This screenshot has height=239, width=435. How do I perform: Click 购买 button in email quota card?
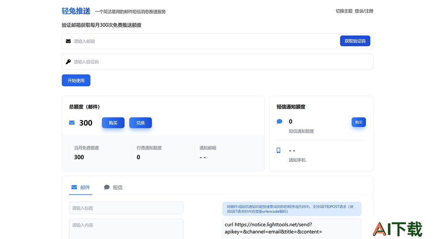pos(113,123)
